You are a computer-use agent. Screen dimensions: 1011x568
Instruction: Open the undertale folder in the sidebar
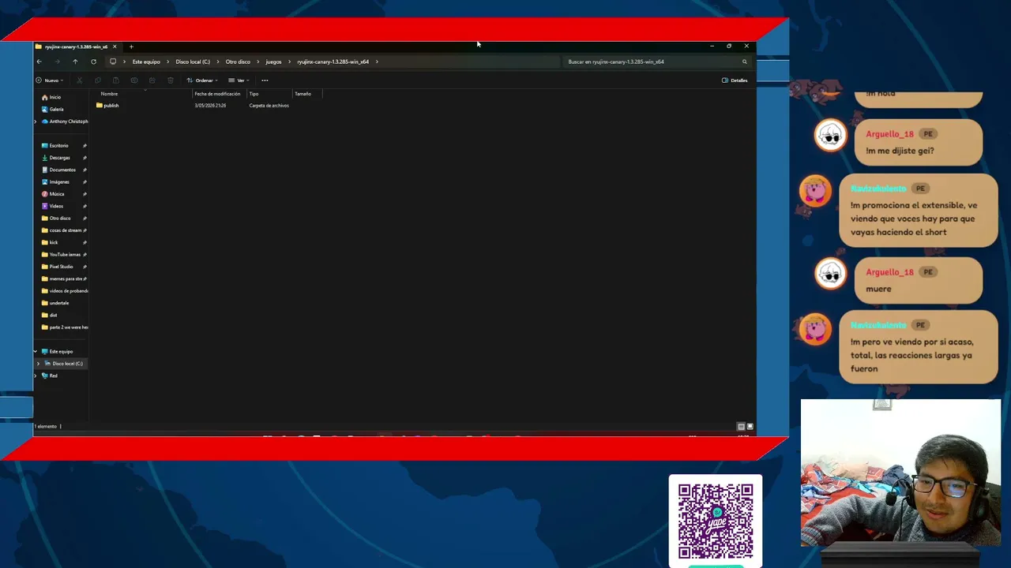point(55,303)
